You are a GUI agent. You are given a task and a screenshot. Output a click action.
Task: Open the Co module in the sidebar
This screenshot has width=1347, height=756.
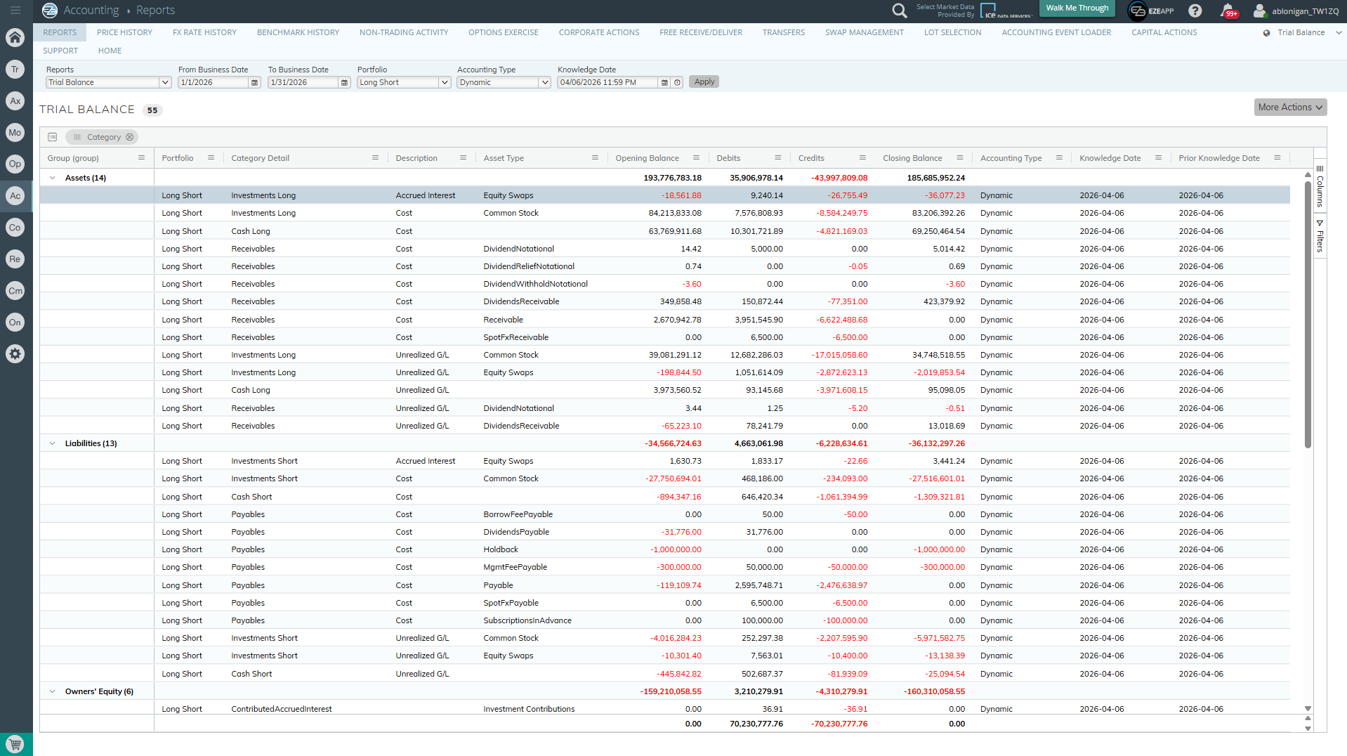coord(15,227)
